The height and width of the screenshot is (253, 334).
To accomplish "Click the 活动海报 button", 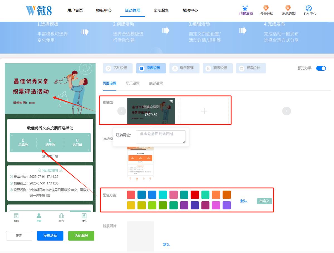I will point(81,236).
